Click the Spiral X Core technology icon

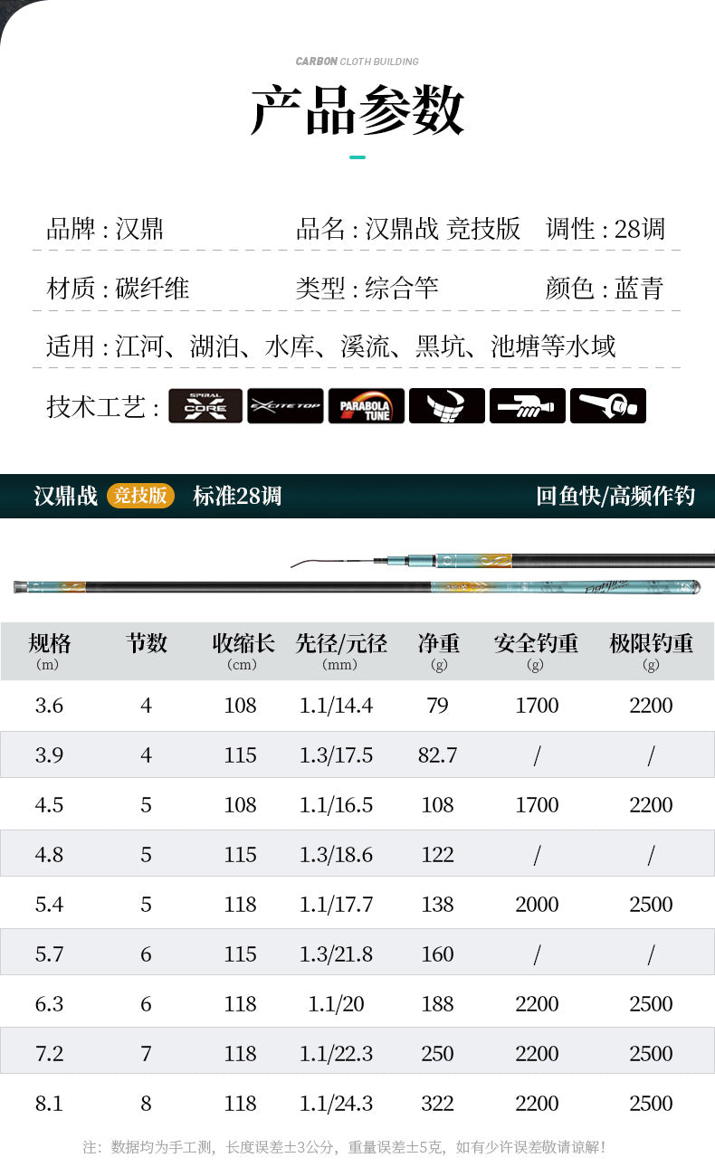click(205, 406)
